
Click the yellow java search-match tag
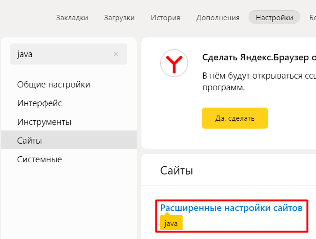click(x=171, y=223)
